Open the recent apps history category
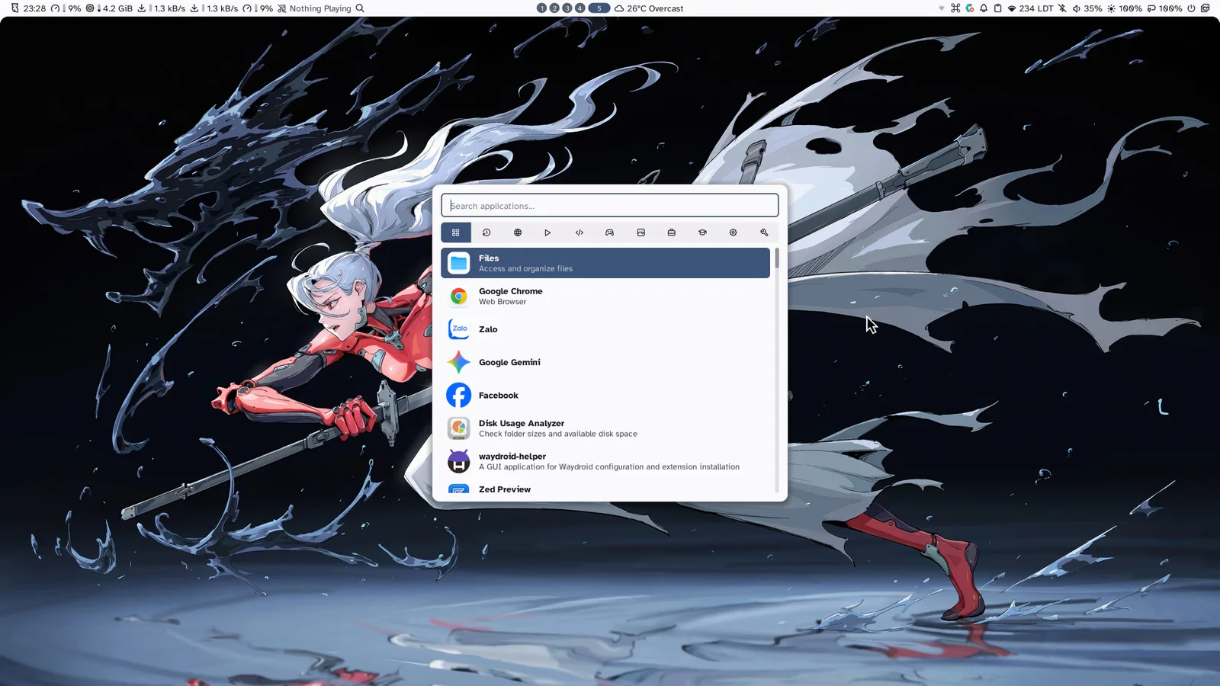Screen dimensions: 1220x686 click(486, 232)
